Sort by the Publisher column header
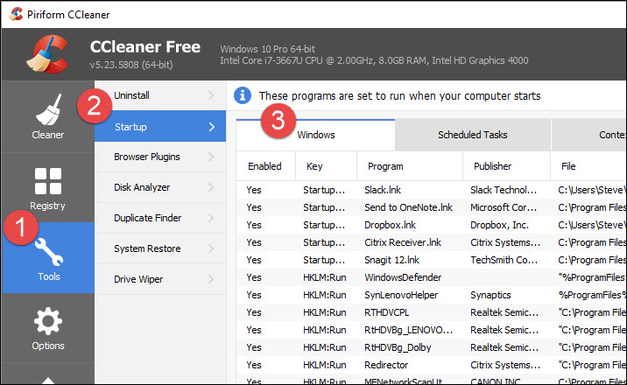This screenshot has height=385, width=627. click(x=506, y=166)
